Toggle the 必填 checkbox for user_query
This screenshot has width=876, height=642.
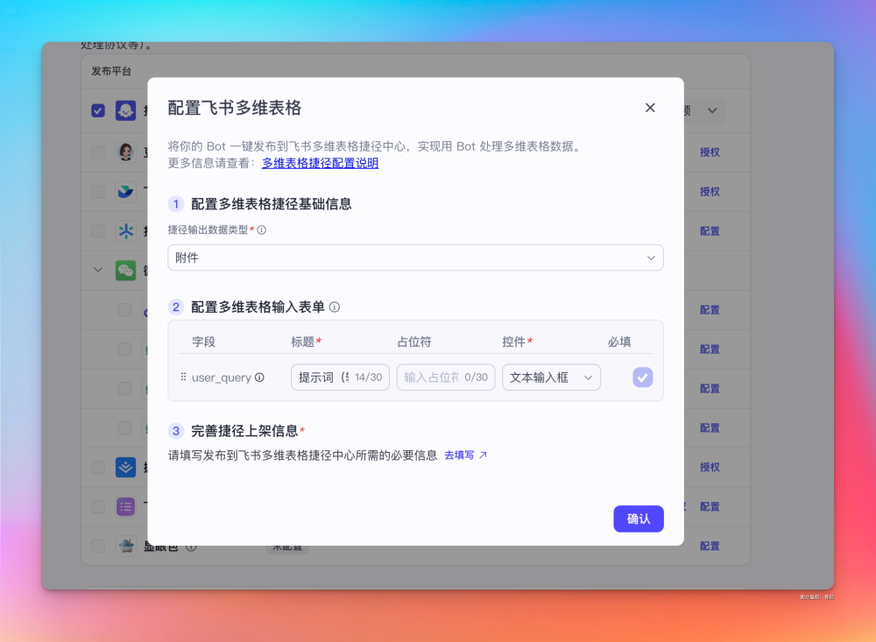pyautogui.click(x=642, y=377)
